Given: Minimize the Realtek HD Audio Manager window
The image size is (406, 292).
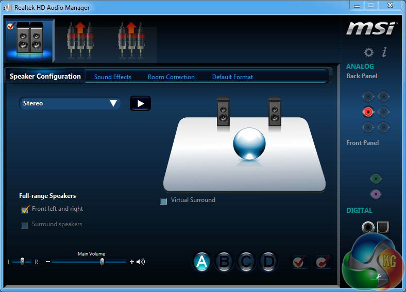Looking at the screenshot, I should [357, 5].
